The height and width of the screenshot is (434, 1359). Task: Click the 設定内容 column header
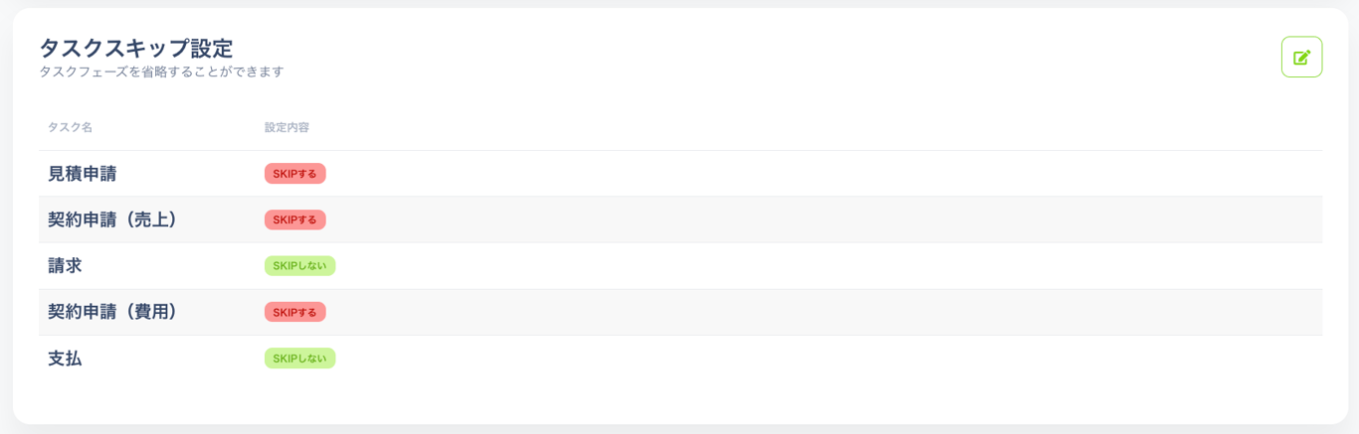tap(287, 127)
